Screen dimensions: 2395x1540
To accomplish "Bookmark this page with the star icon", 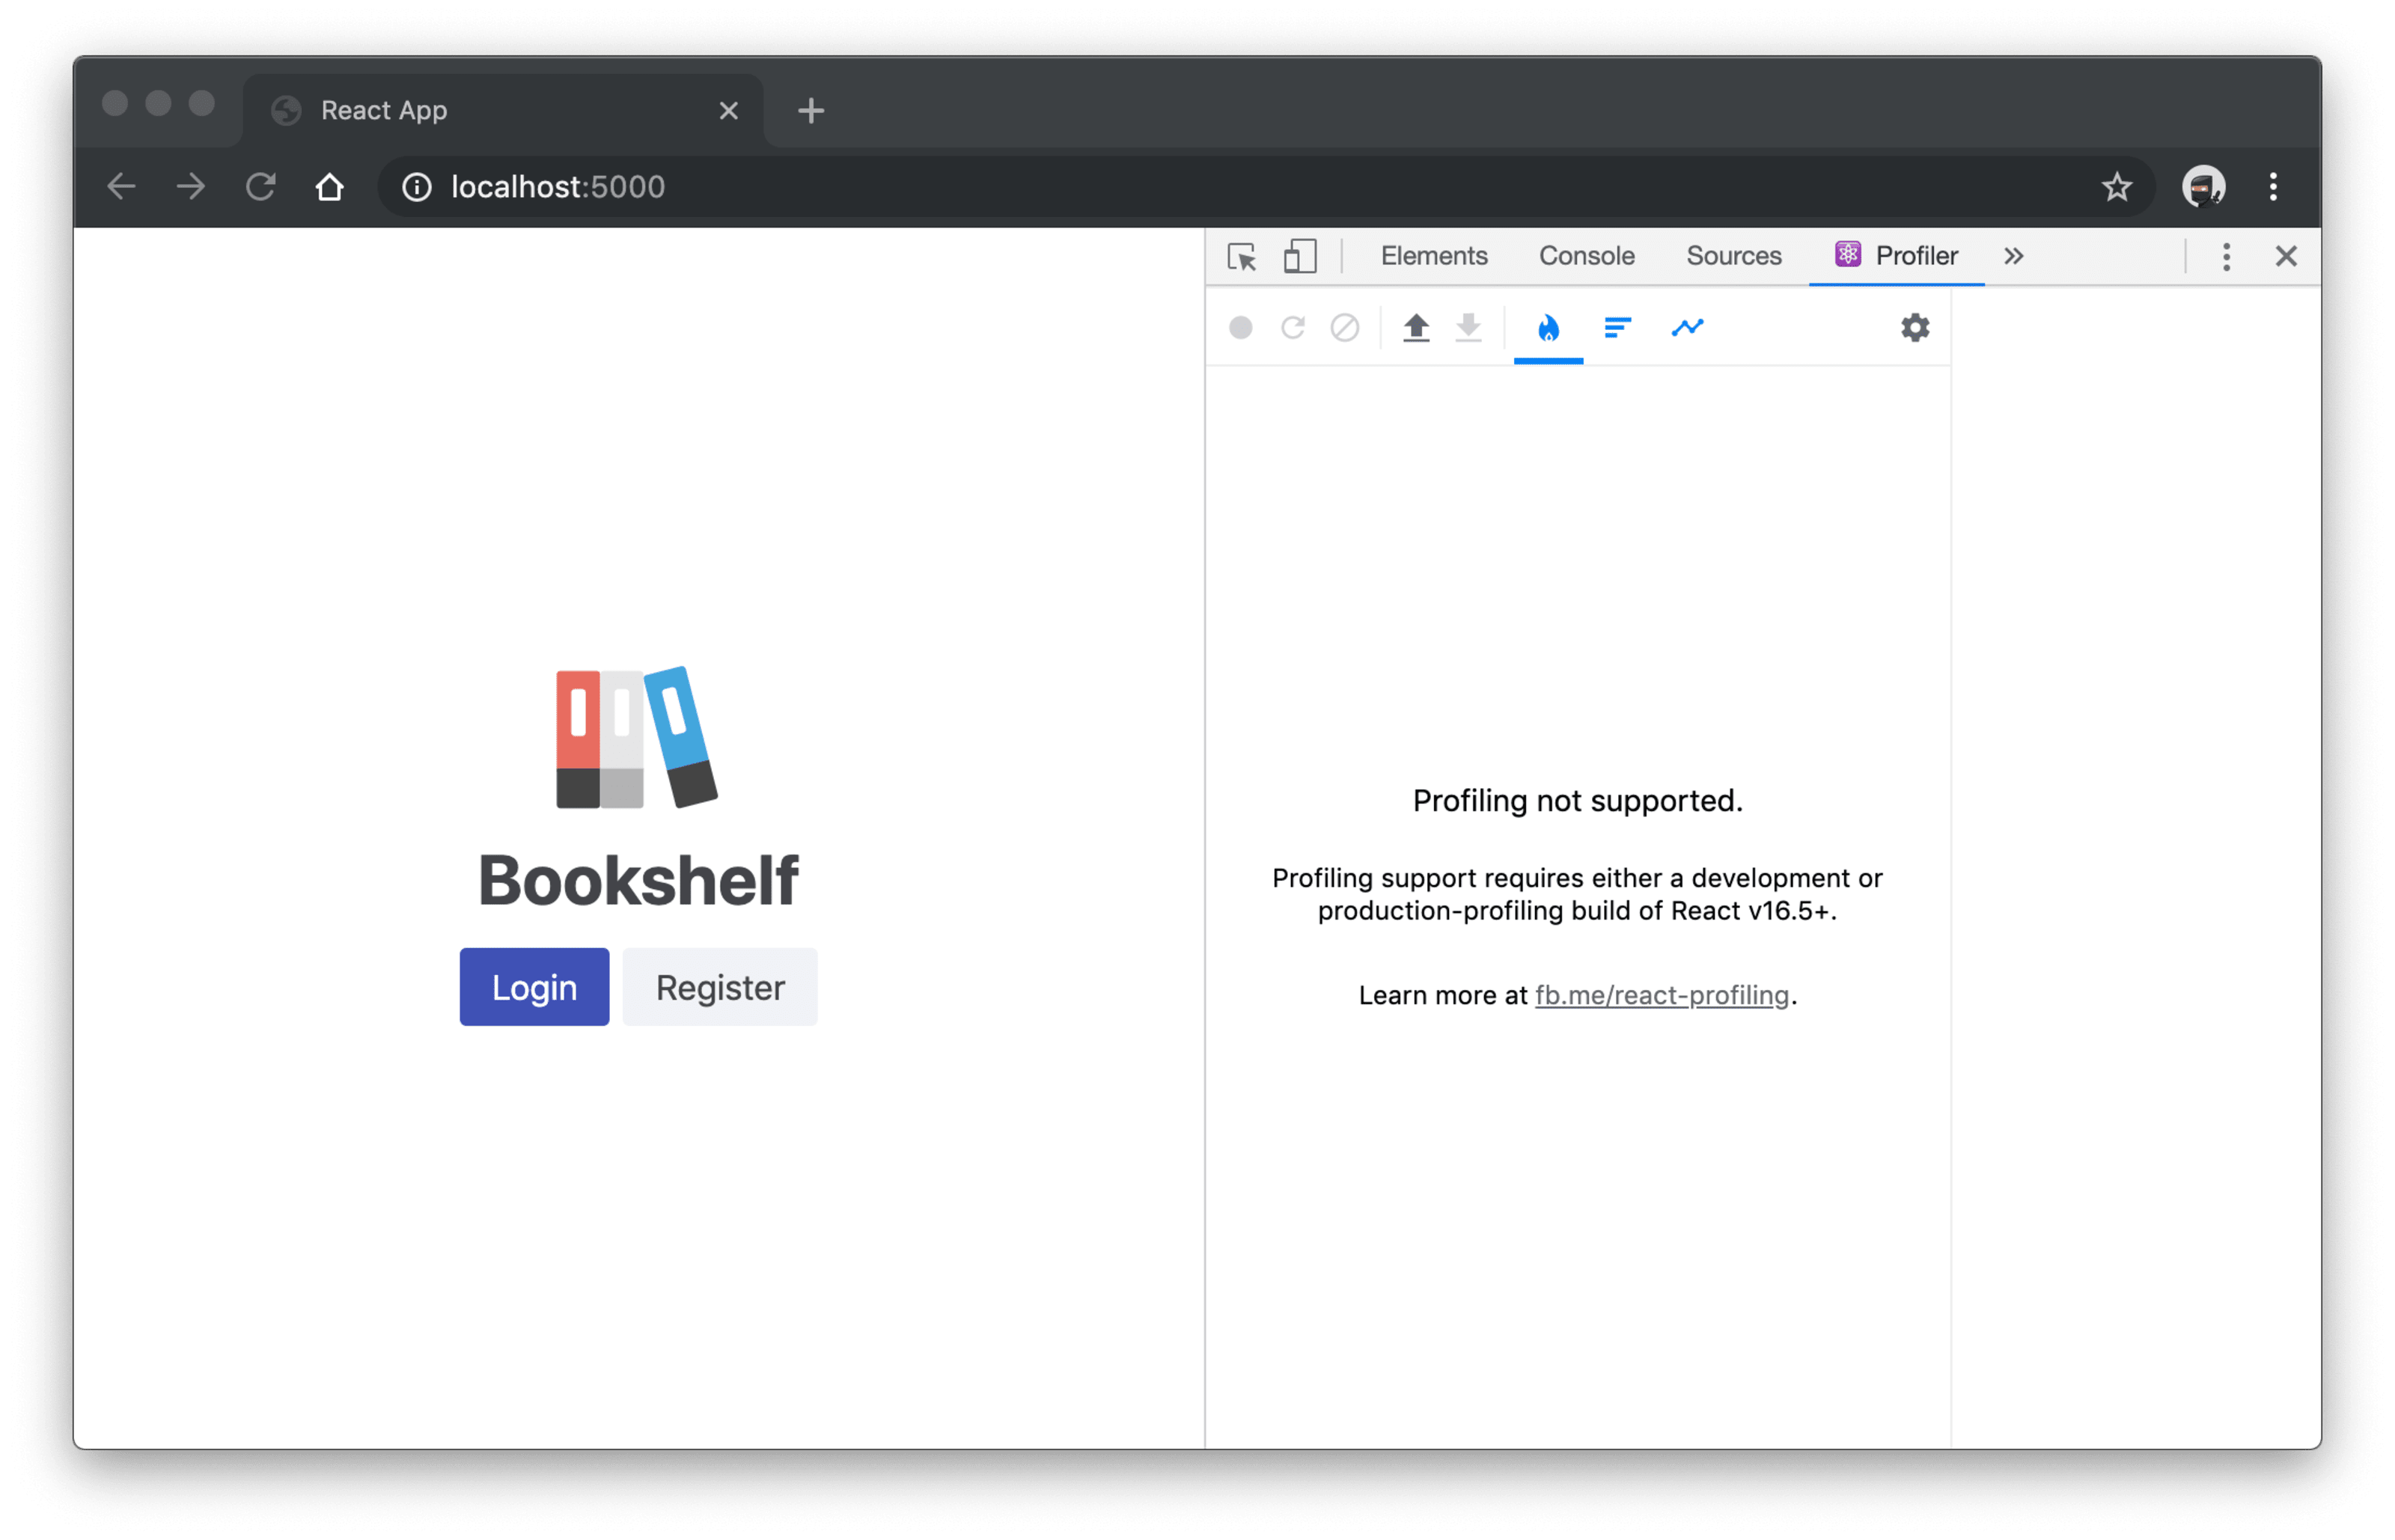I will coord(2116,187).
